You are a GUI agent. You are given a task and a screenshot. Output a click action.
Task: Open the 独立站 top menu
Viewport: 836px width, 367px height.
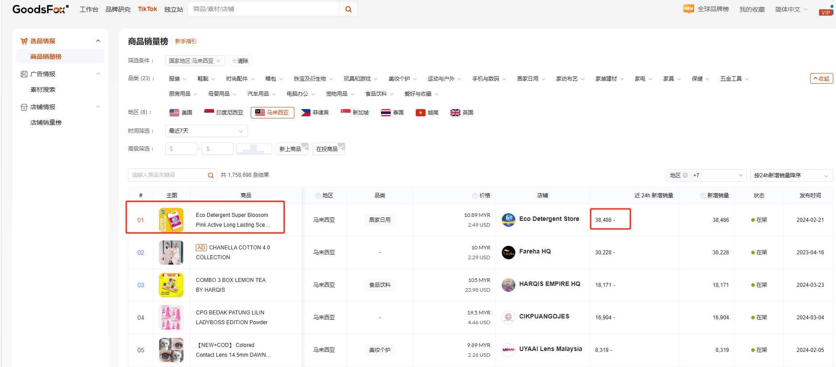174,9
